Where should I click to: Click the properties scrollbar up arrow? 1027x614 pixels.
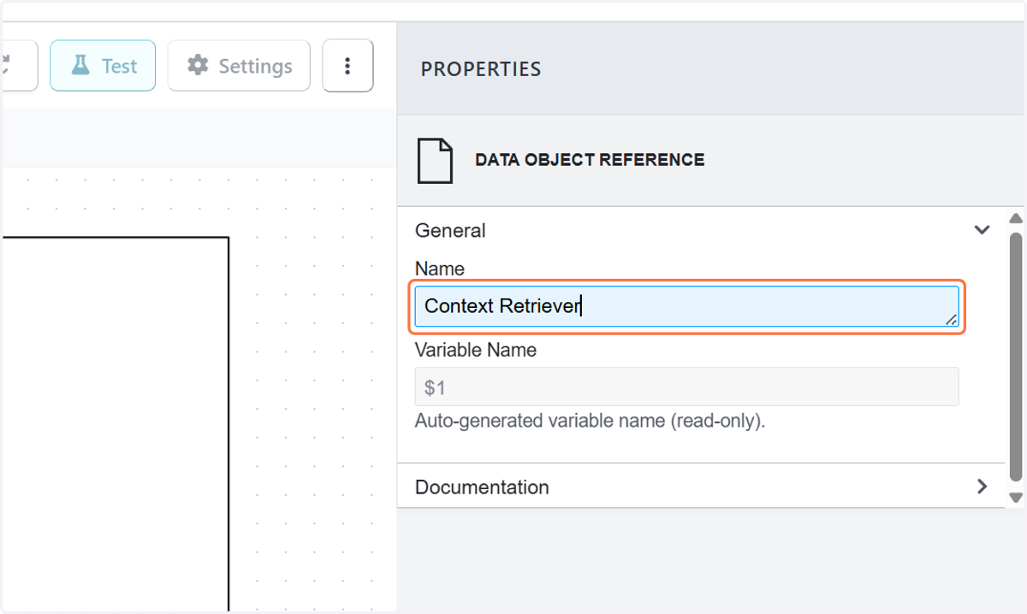click(1016, 219)
